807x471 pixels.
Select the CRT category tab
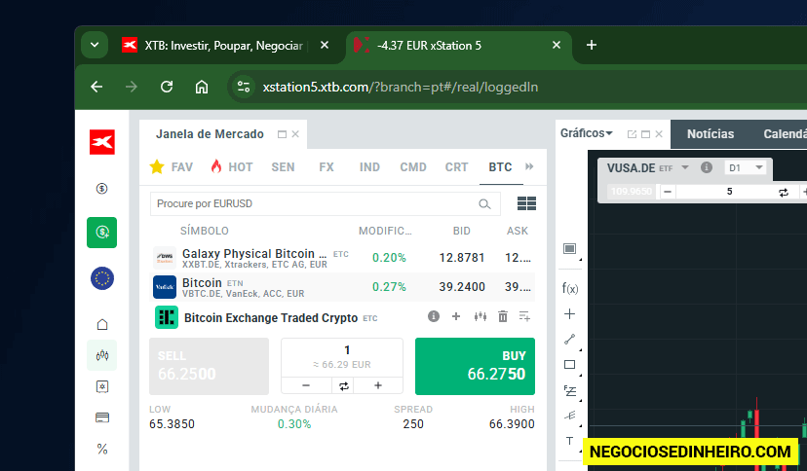point(456,167)
